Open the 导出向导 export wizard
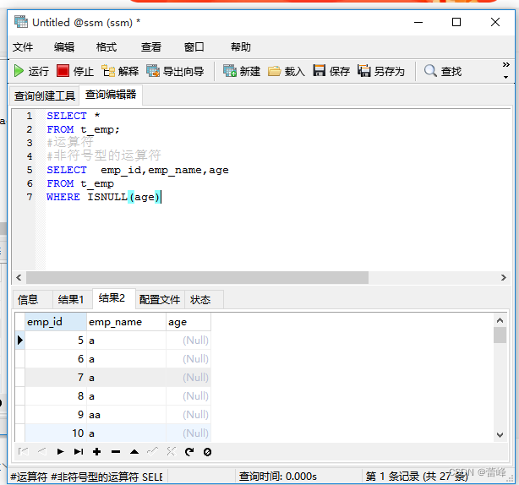 pyautogui.click(x=175, y=71)
